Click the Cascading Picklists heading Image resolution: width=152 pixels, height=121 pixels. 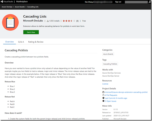pyautogui.click(x=16, y=50)
